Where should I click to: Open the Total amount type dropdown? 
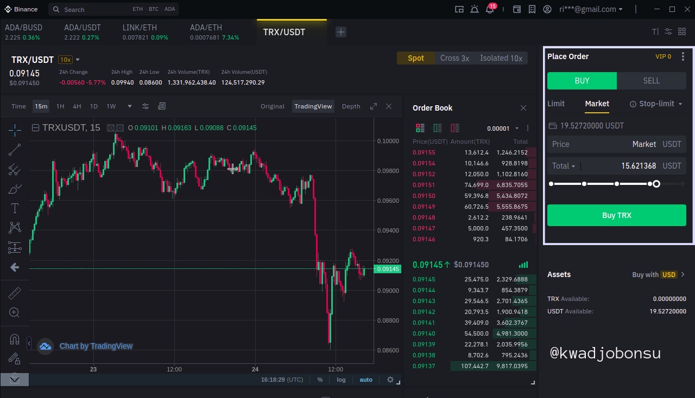pos(564,166)
